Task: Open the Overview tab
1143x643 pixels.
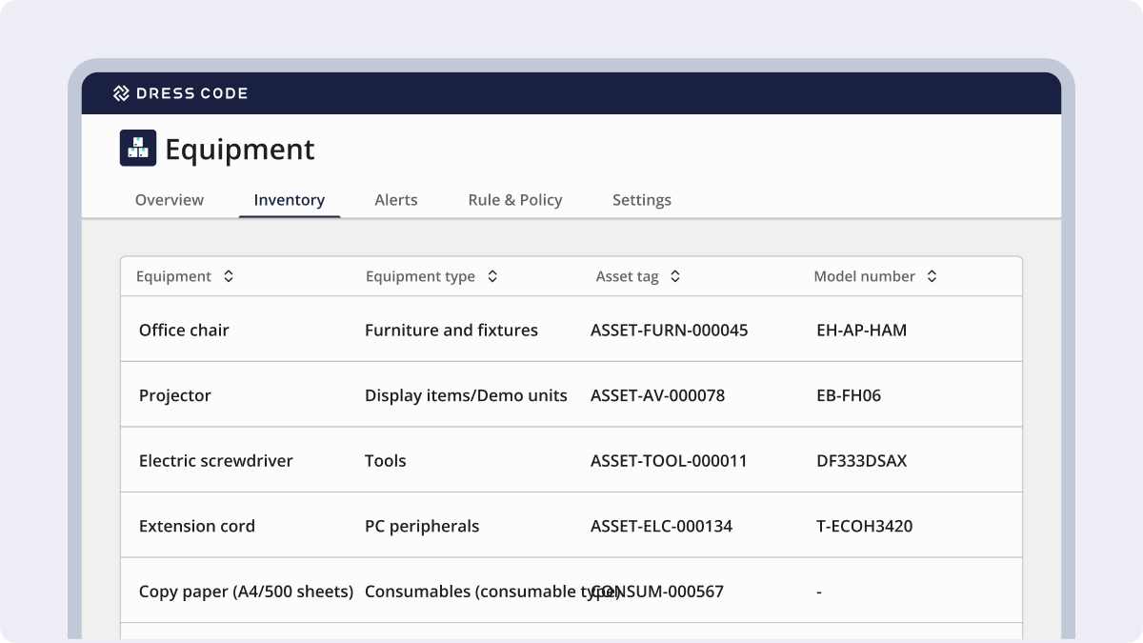Action: [x=169, y=200]
